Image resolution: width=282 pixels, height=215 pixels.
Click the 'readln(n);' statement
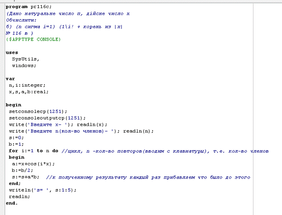pos(138,131)
